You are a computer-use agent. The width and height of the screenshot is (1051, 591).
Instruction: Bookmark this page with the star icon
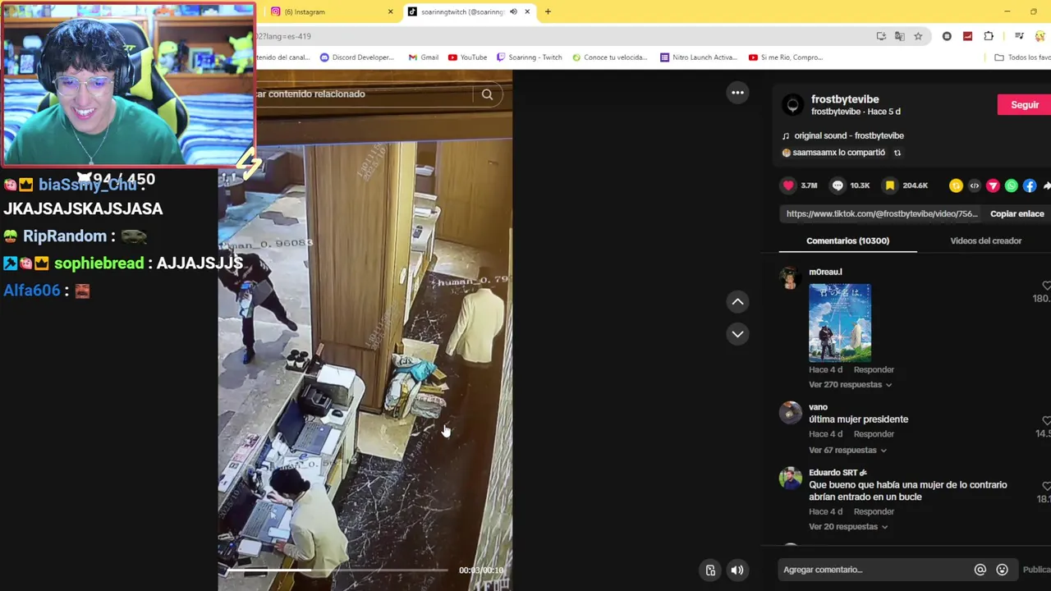click(x=918, y=36)
